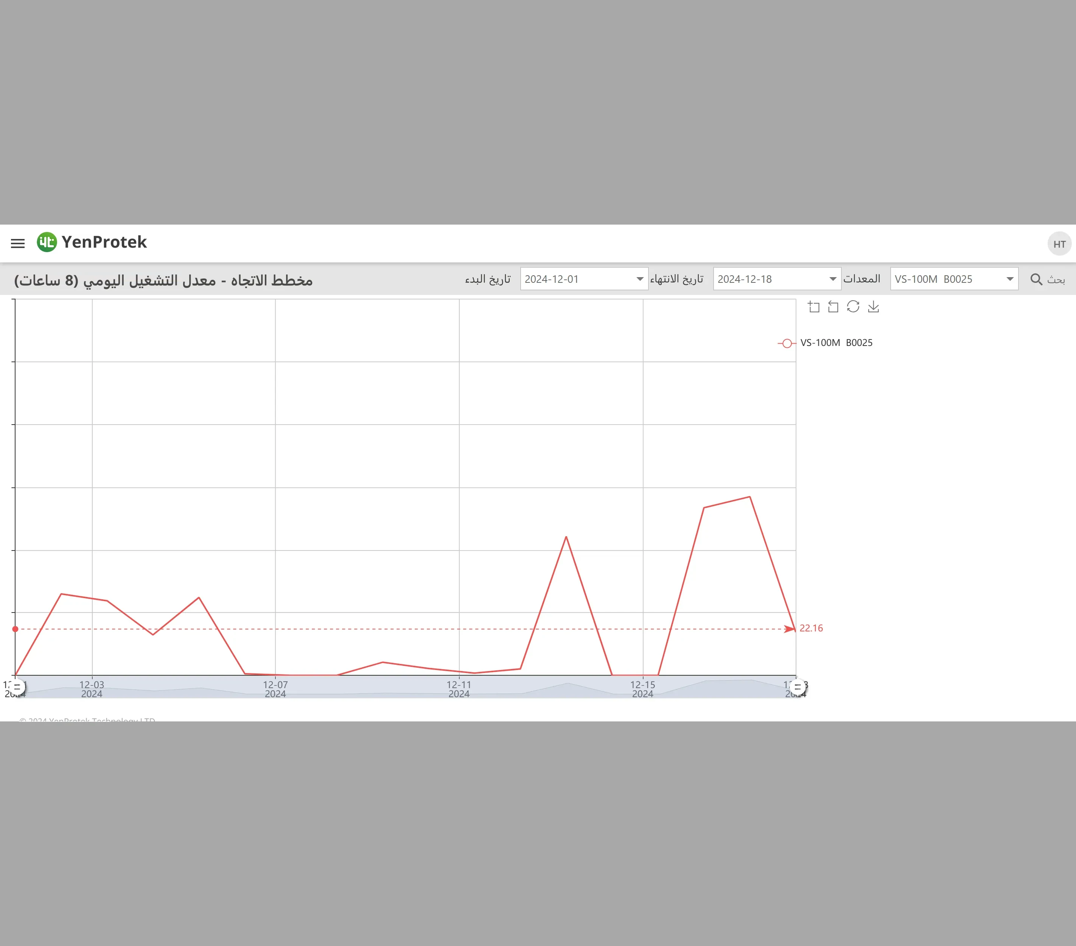
Task: Click the end date dropdown arrow
Action: (x=833, y=279)
